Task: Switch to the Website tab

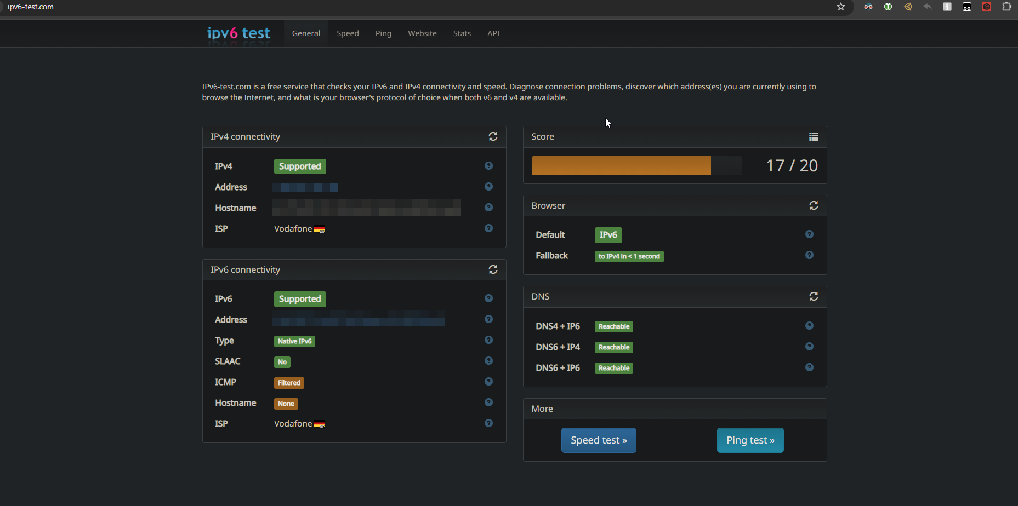Action: point(422,33)
